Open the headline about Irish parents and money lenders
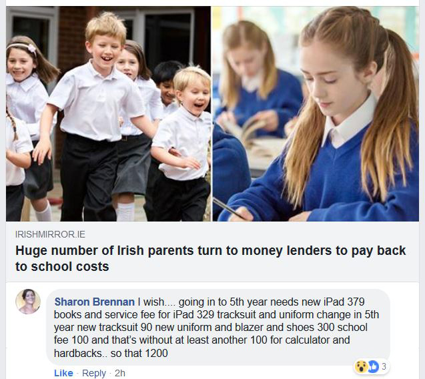This screenshot has width=425, height=379. pyautogui.click(x=210, y=258)
